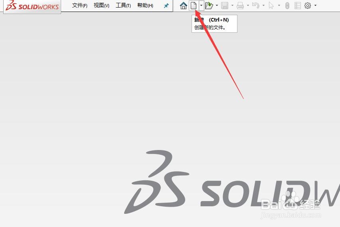Expand the Options gear dropdown arrow
The width and height of the screenshot is (340, 227).
tap(315, 5)
